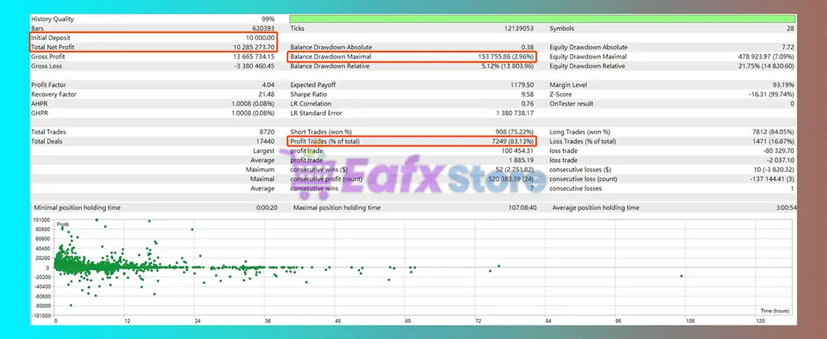
Task: Click the Maximal position holding time value
Action: [521, 208]
